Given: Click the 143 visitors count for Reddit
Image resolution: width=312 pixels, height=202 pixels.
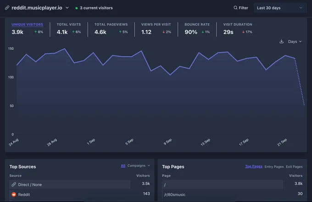Looking at the screenshot, I should pos(146,194).
